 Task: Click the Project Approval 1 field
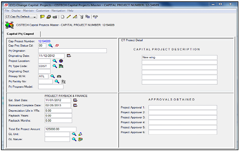coord(183,107)
